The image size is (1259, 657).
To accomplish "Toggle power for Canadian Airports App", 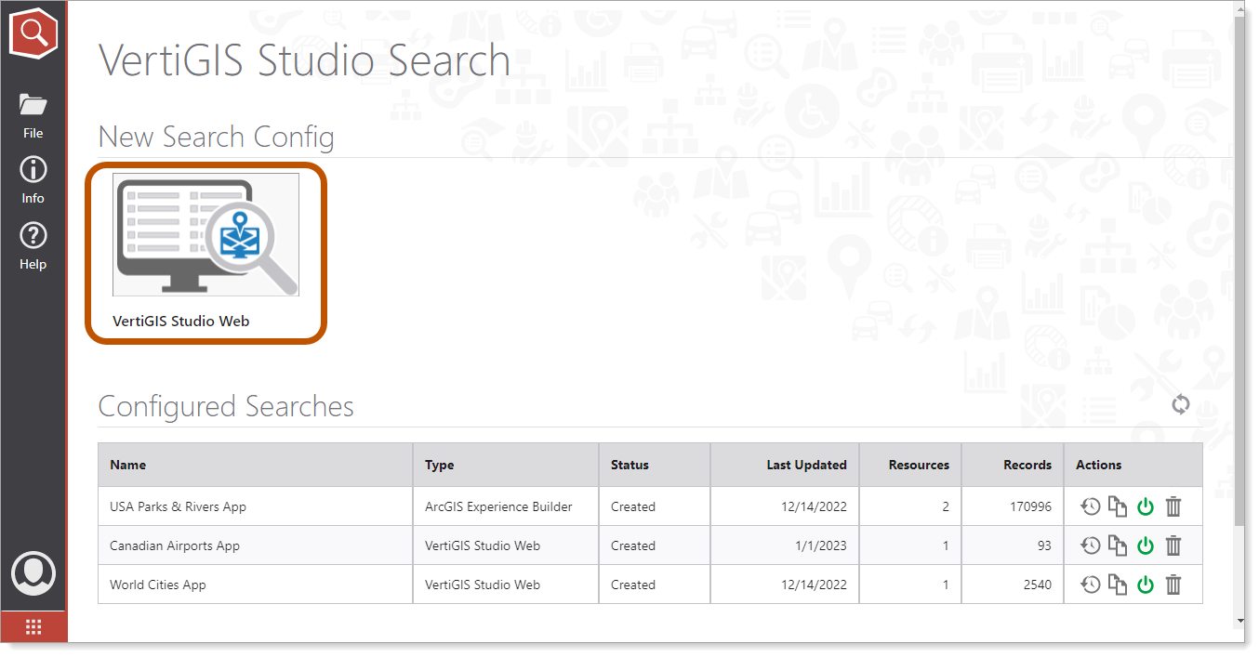I will click(1146, 545).
